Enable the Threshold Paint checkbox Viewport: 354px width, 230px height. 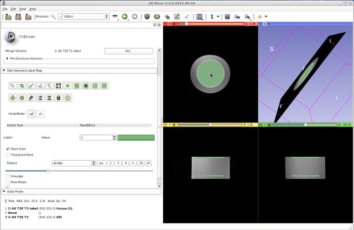coord(8,155)
